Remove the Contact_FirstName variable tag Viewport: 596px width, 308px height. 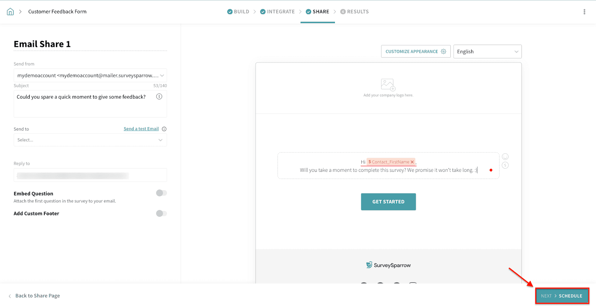(412, 162)
